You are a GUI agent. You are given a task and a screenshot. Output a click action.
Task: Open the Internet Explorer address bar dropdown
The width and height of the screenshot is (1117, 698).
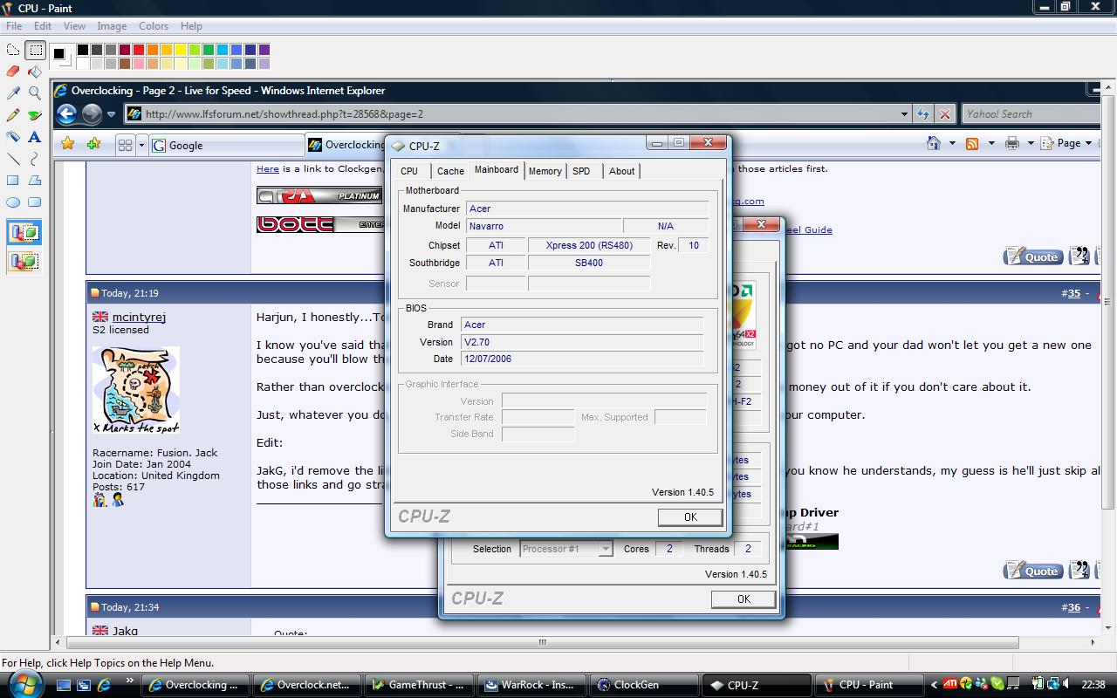pos(904,113)
